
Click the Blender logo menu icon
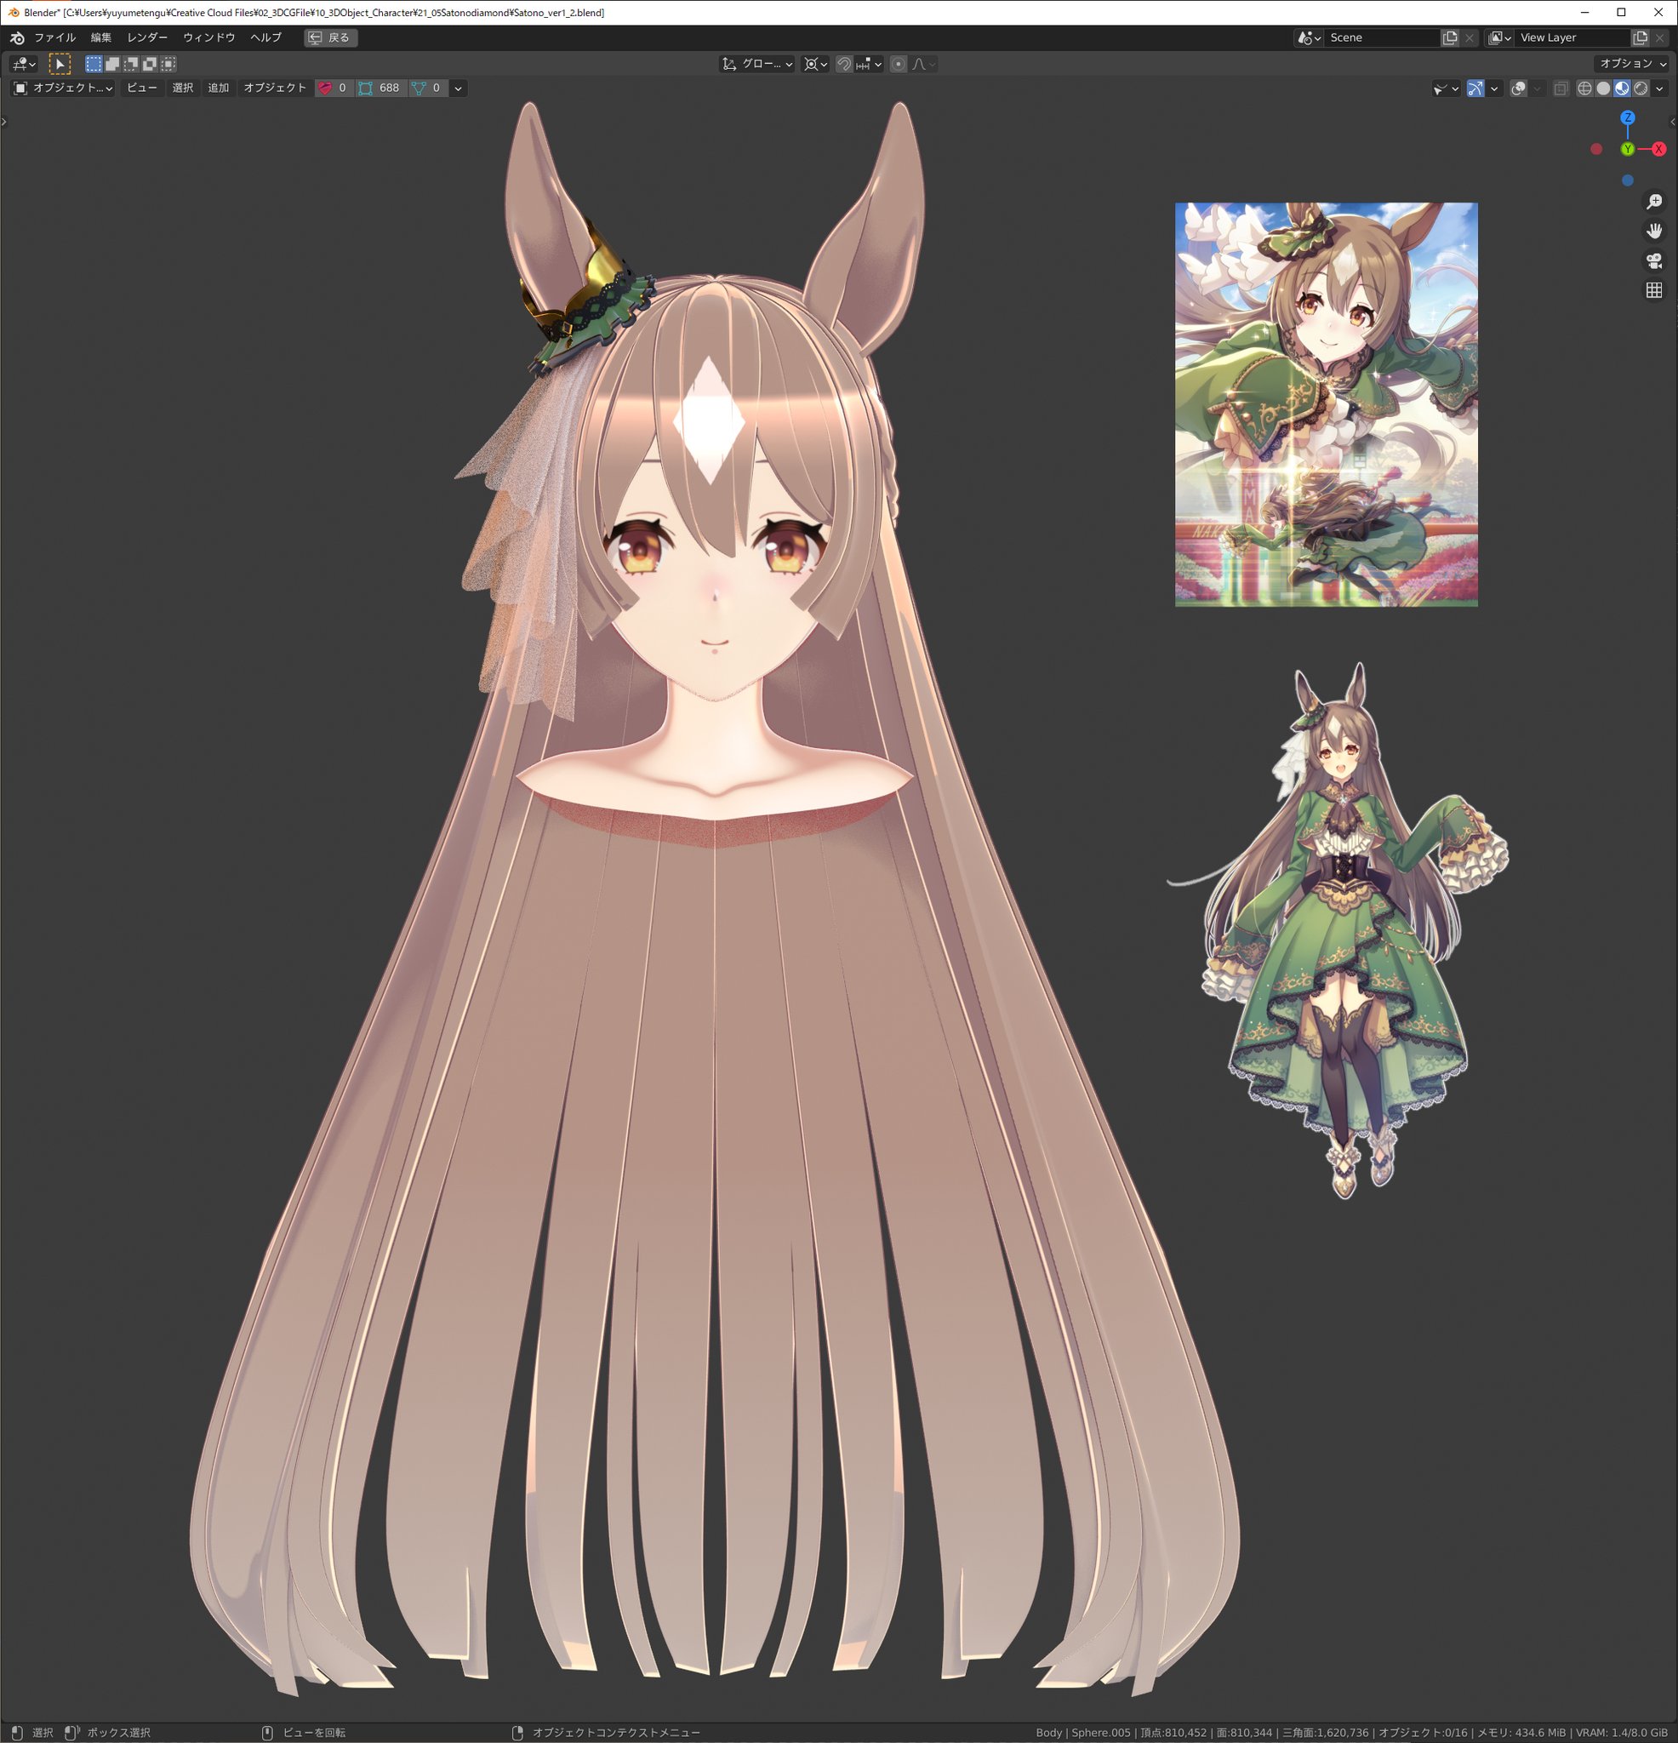tap(17, 37)
